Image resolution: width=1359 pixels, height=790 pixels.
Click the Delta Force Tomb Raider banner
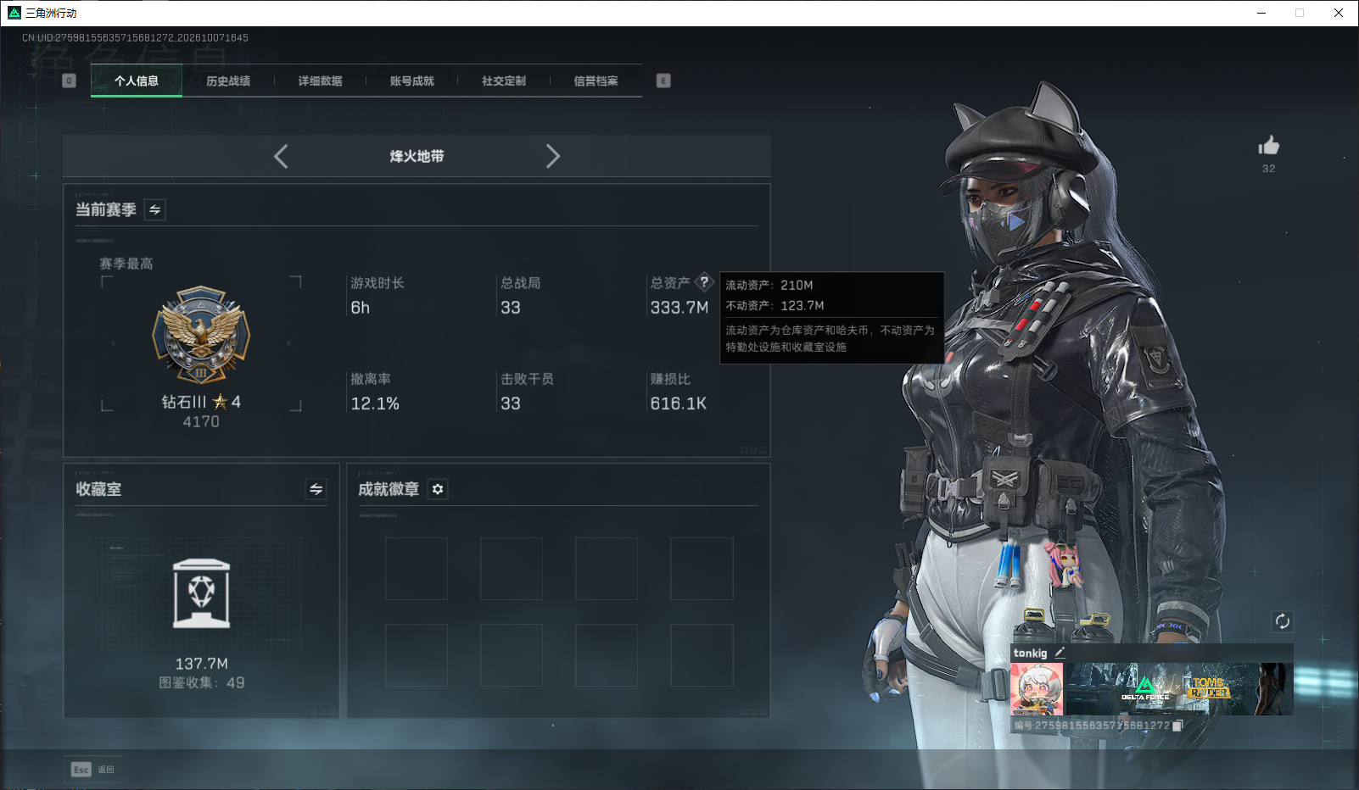point(1179,689)
